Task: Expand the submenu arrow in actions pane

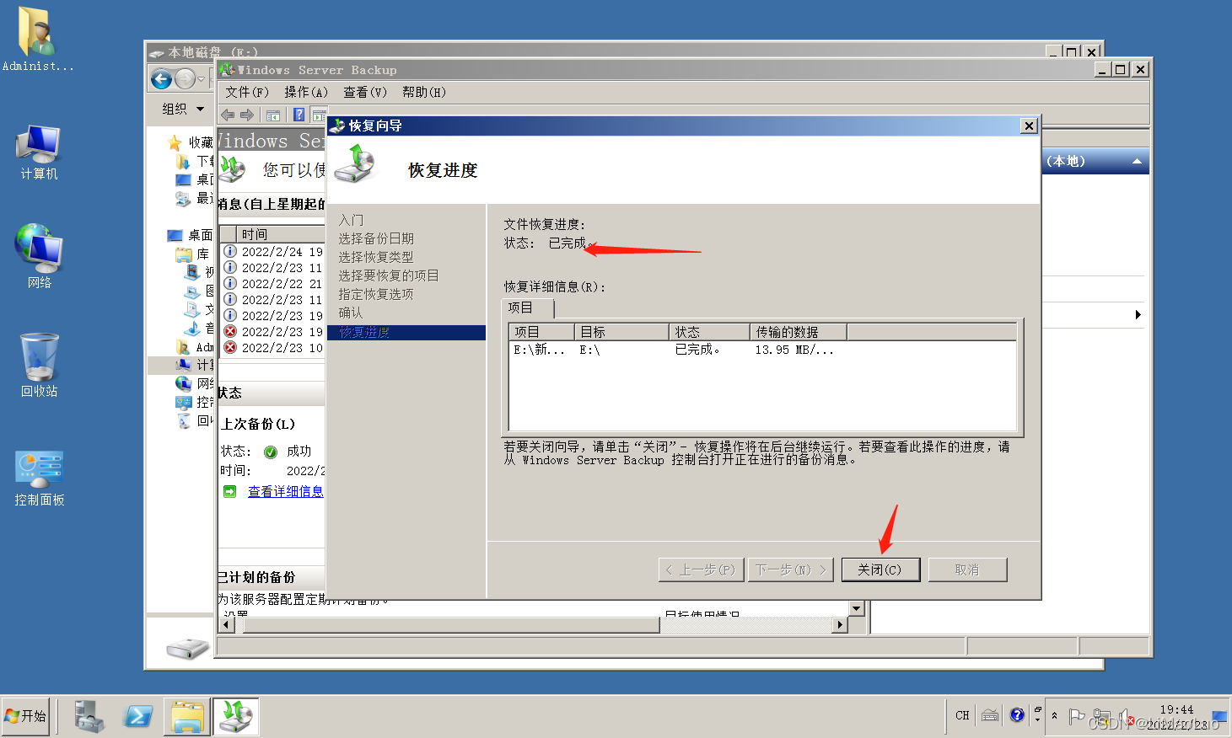Action: pyautogui.click(x=1138, y=314)
